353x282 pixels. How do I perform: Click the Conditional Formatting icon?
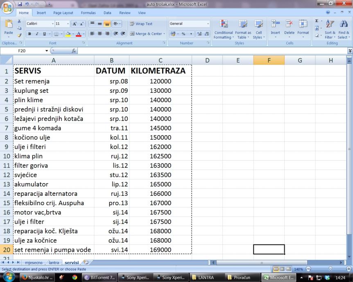[223, 28]
